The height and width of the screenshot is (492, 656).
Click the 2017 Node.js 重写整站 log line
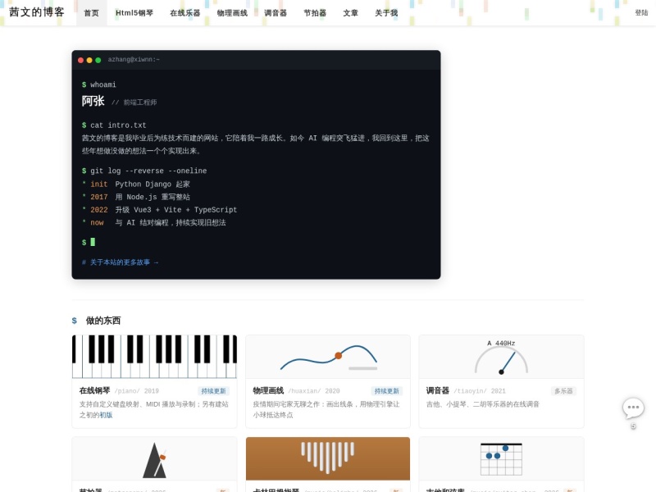pyautogui.click(x=136, y=197)
